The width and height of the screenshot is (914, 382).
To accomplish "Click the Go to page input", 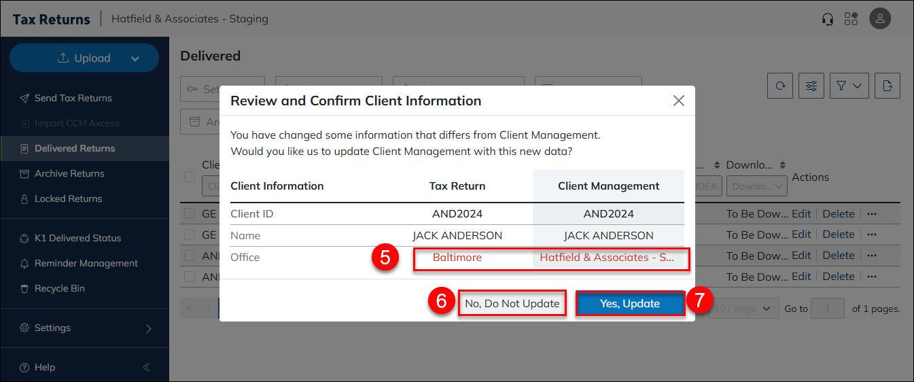I will pos(828,308).
